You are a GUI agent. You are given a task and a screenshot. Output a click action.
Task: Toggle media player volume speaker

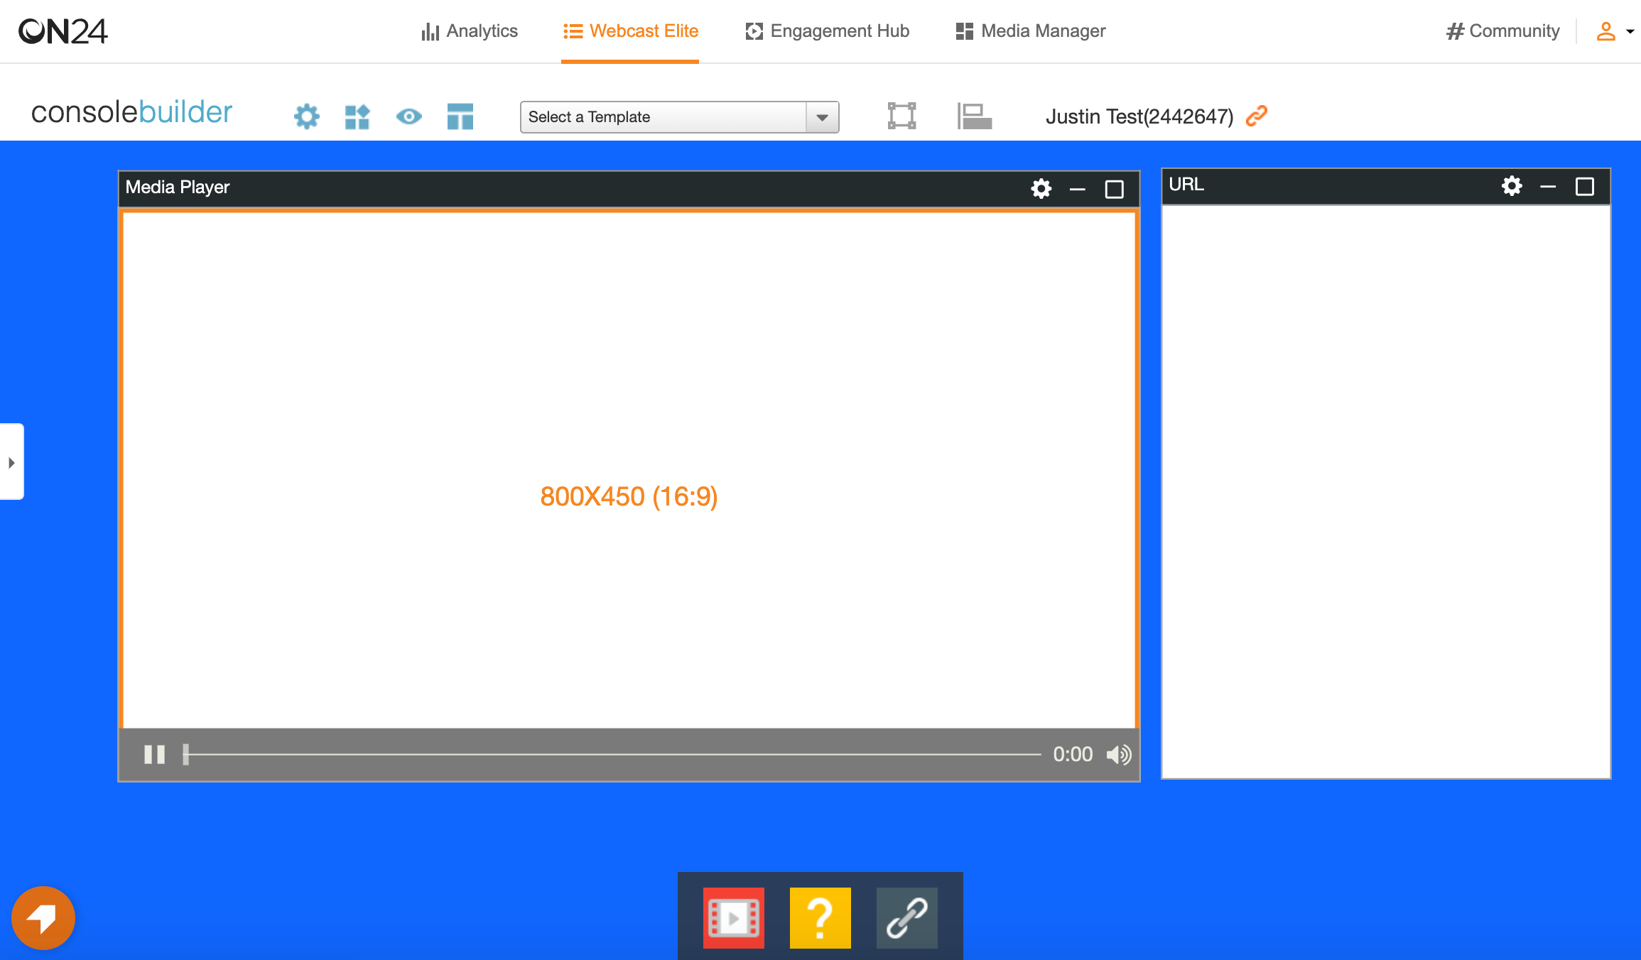[x=1119, y=754]
